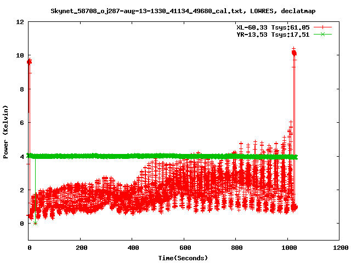Click the y-axis tick label 4

[x=22, y=157]
